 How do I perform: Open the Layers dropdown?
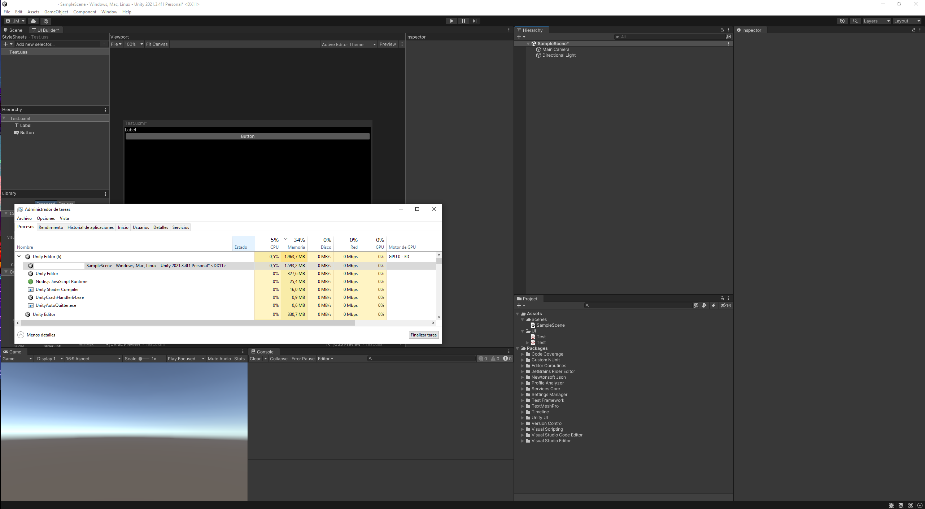[x=876, y=21]
